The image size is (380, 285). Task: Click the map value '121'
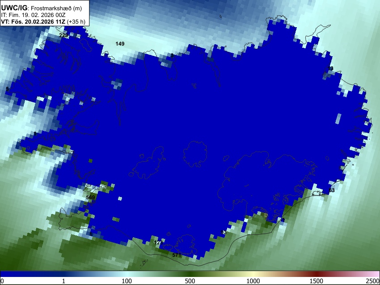point(158,243)
